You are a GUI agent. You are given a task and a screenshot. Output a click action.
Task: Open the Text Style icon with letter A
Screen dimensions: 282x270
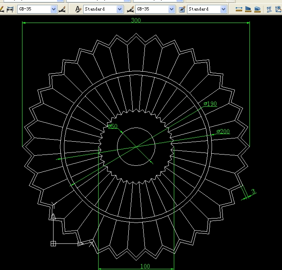78,9
